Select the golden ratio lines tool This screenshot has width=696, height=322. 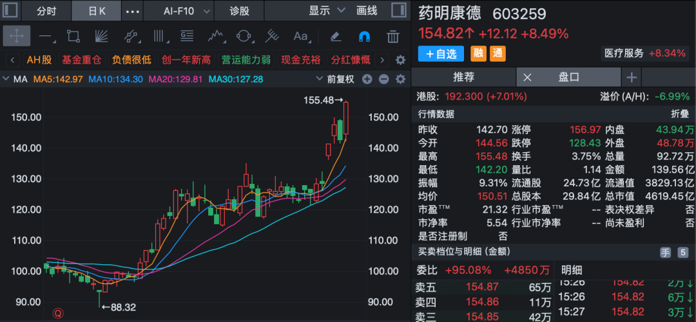tap(186, 36)
